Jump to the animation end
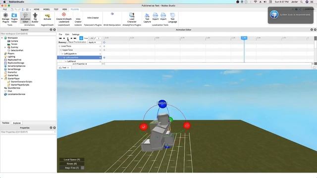 (75, 38)
